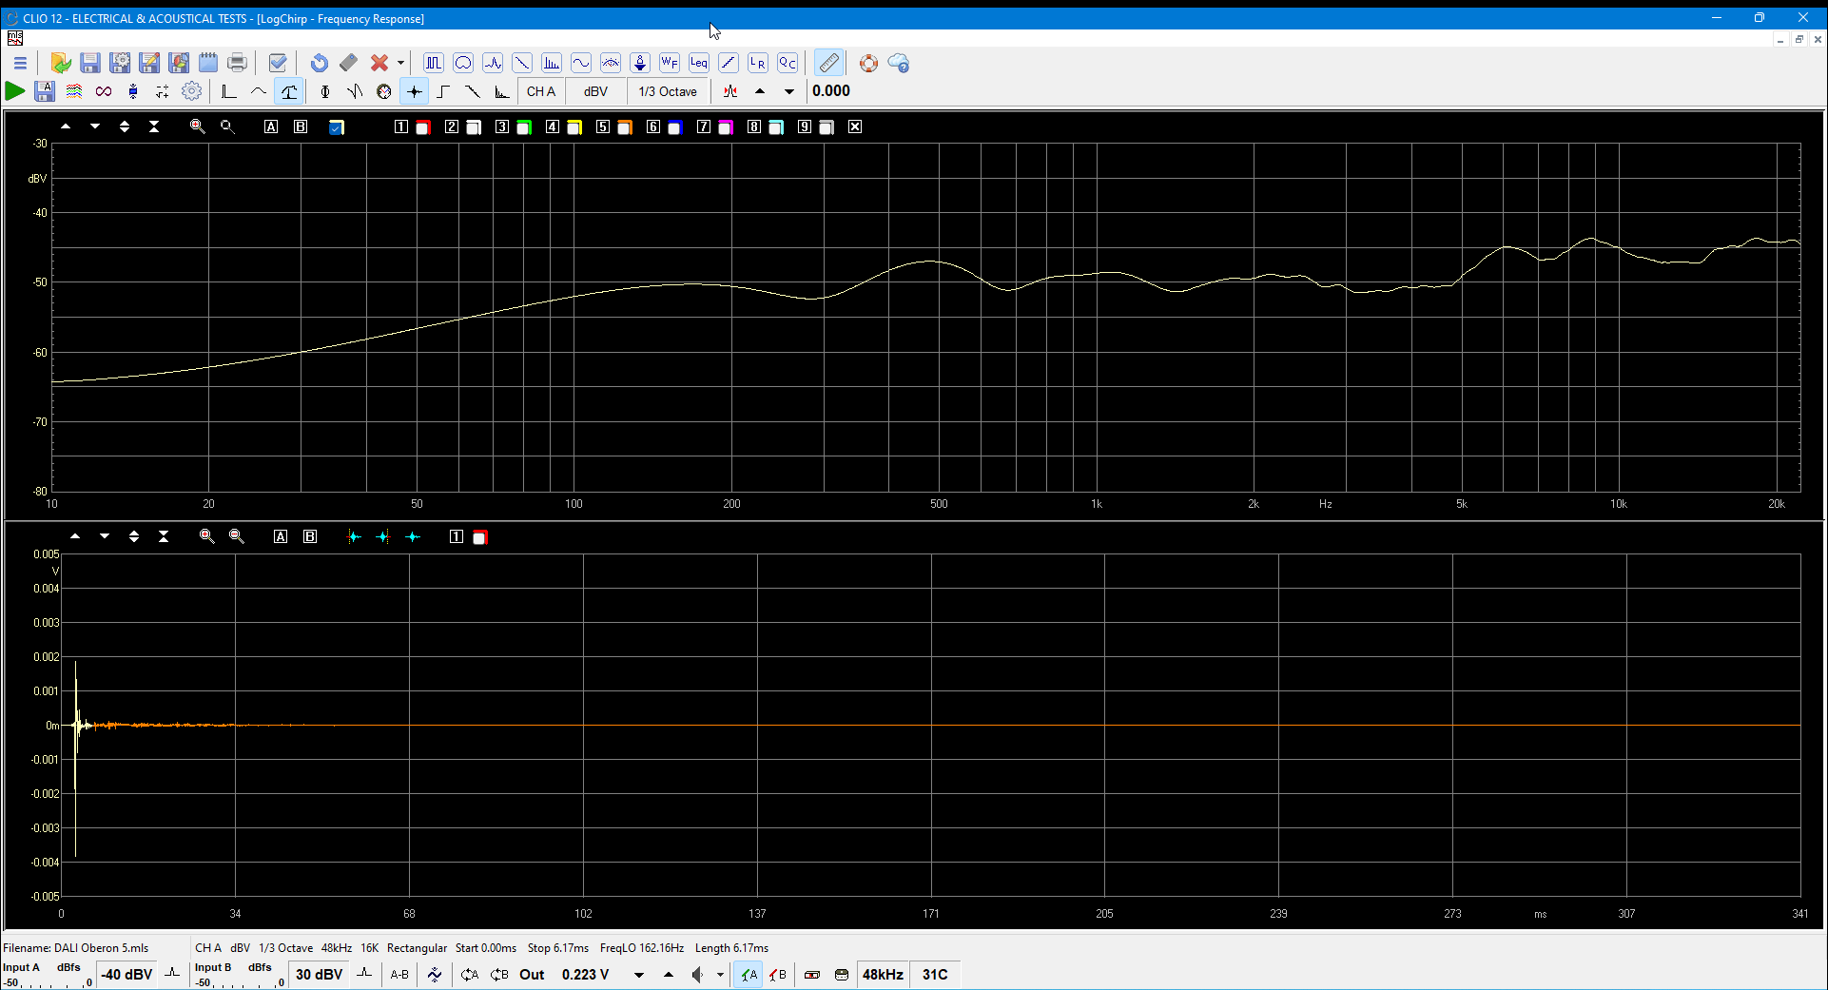This screenshot has height=990, width=1828.
Task: Open the Waterfall (WF) analysis tool
Action: [670, 63]
